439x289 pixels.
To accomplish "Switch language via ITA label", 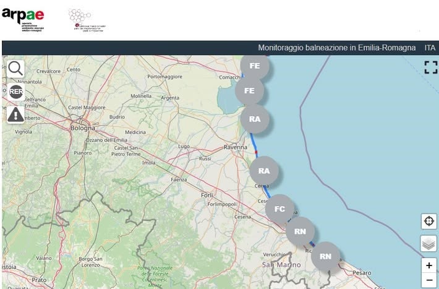I will (430, 48).
